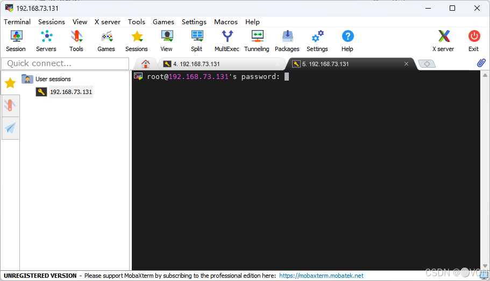Screen dimensions: 490x281
Task: Click the terminal password prompt area
Action: [214, 77]
